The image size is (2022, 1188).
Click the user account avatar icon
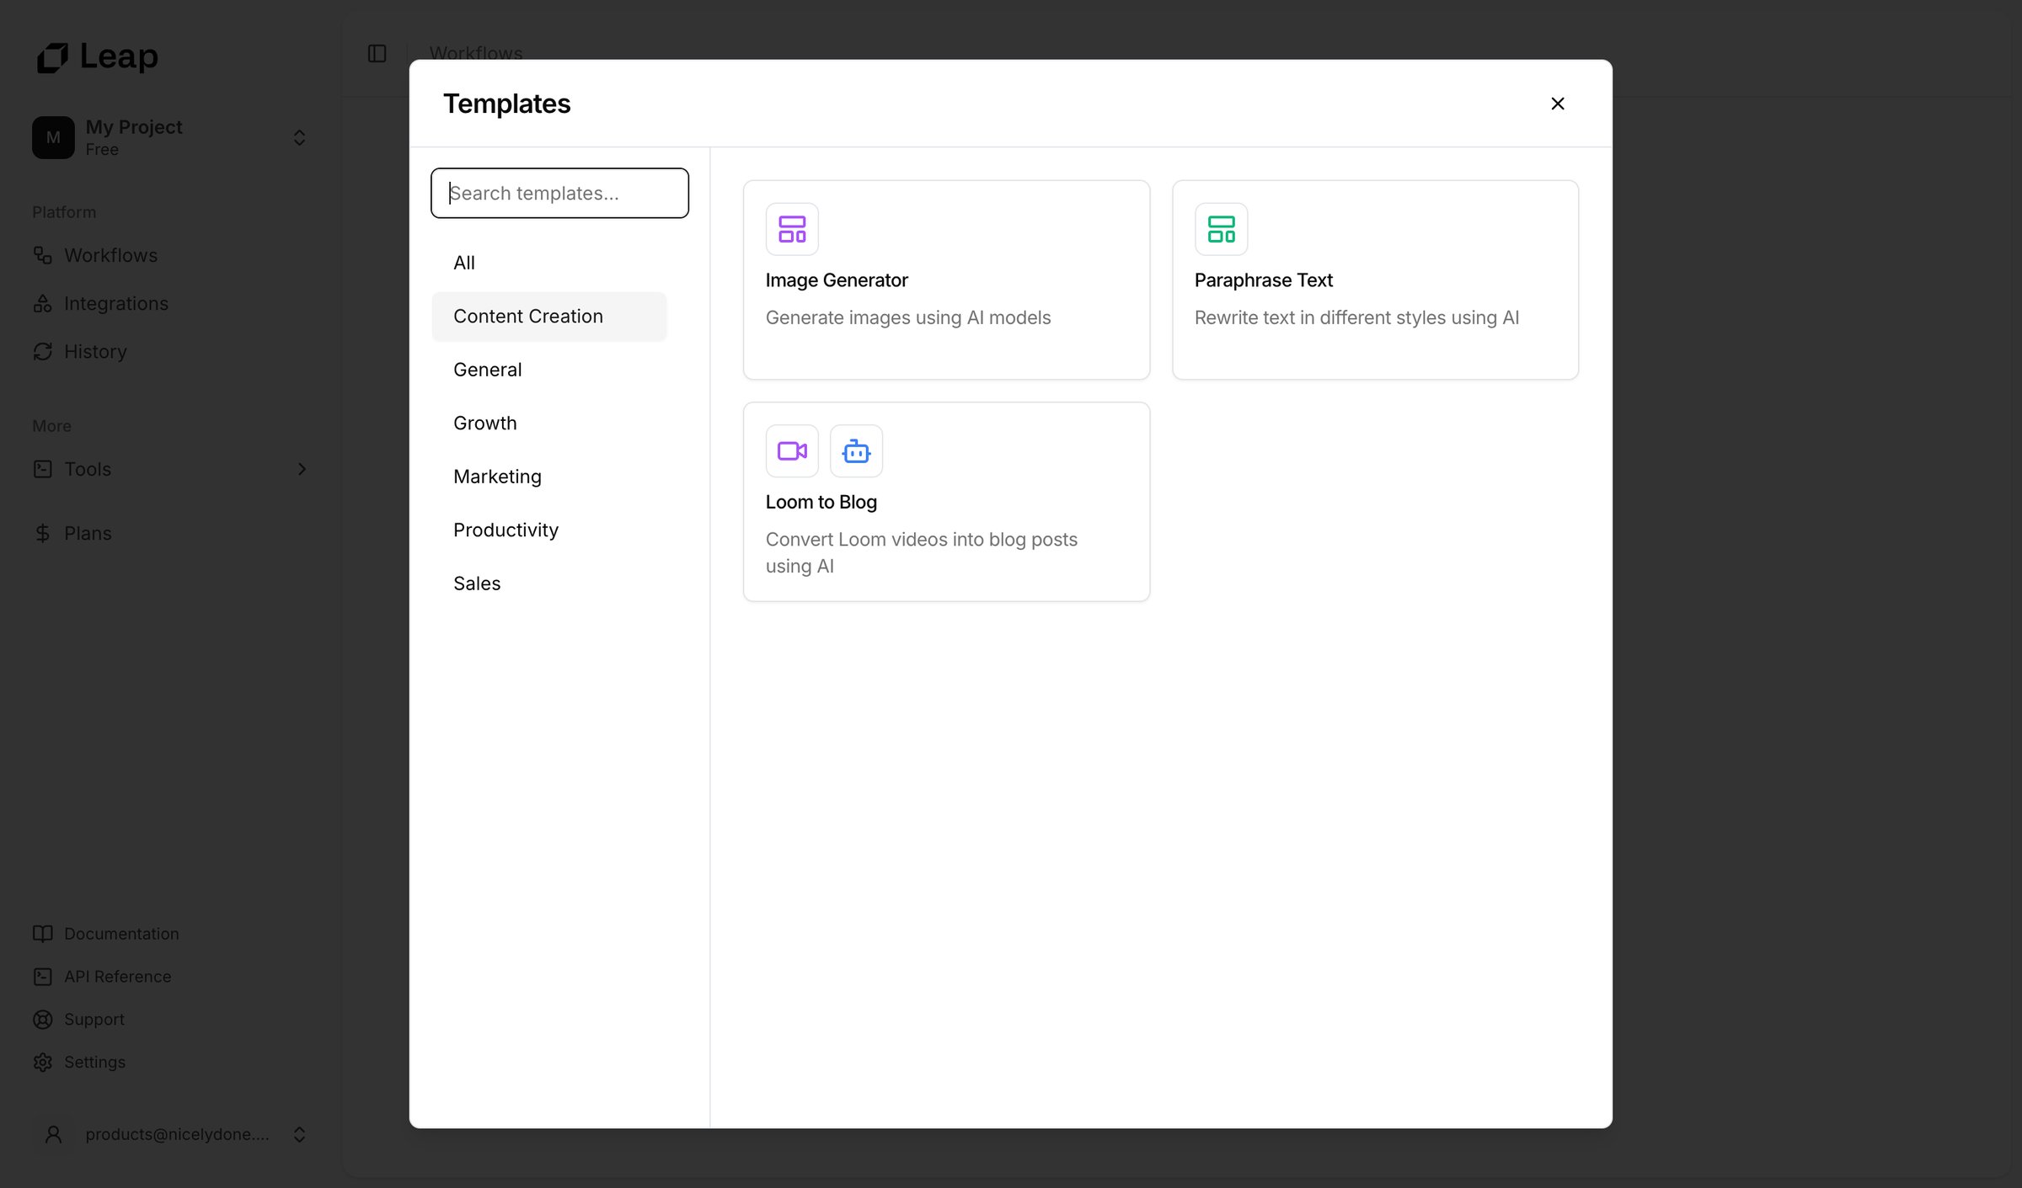click(53, 1134)
